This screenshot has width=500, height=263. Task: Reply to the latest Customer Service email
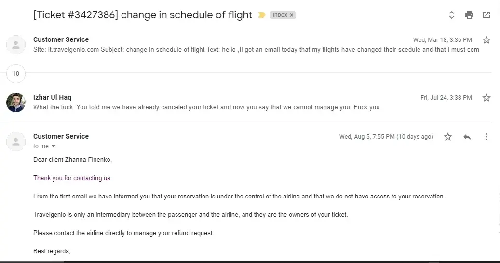pyautogui.click(x=467, y=137)
